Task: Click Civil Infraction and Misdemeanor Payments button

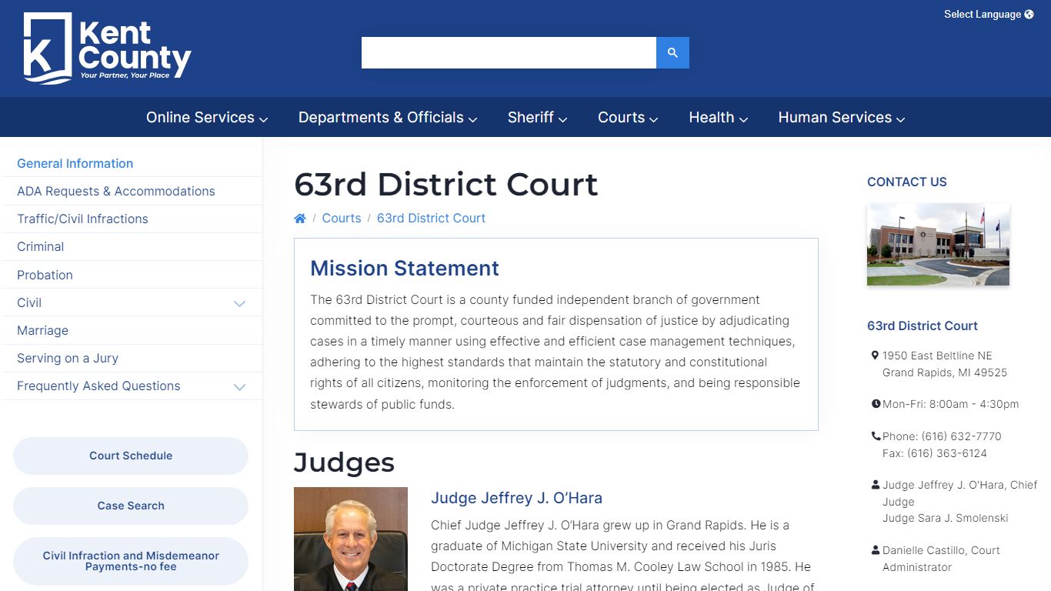Action: coord(131,561)
